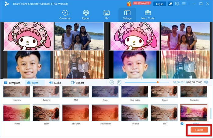Apply the Drops filter
213x138 pixels.
pos(164,91)
